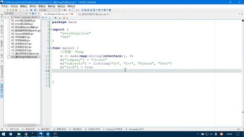Open the 查找(I) menu
This screenshot has height=137, width=244.
point(33,6)
